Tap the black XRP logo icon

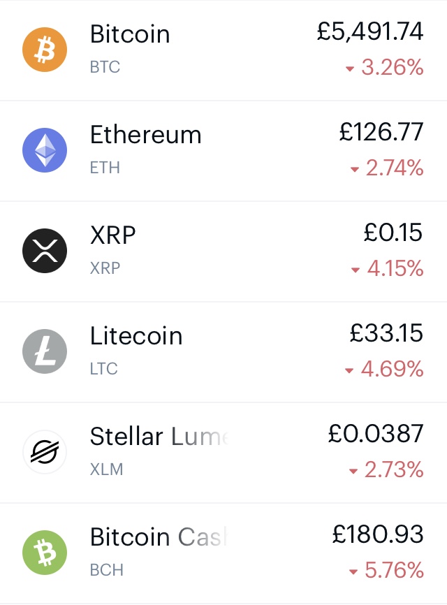point(45,251)
